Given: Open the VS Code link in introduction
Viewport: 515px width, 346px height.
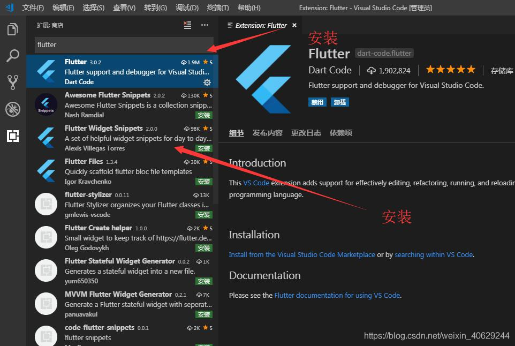Looking at the screenshot, I should pyautogui.click(x=256, y=183).
